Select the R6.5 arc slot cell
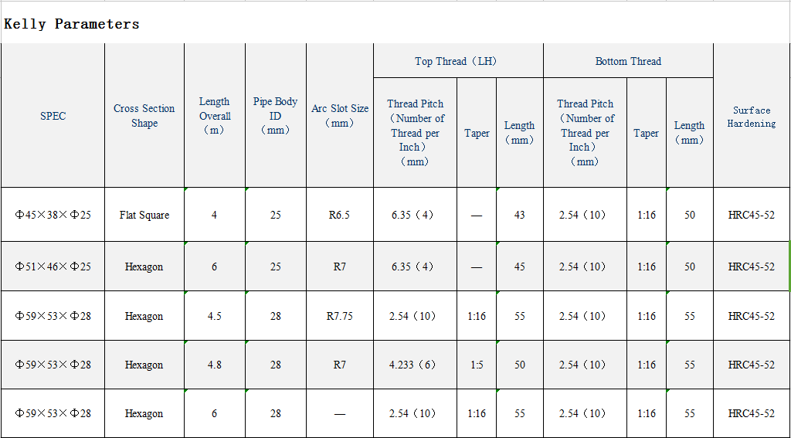 click(x=339, y=215)
